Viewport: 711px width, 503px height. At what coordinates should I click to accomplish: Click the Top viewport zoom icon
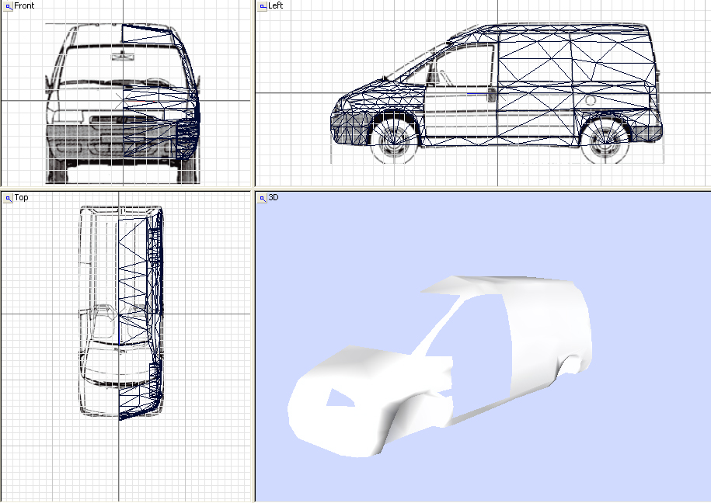[x=9, y=198]
